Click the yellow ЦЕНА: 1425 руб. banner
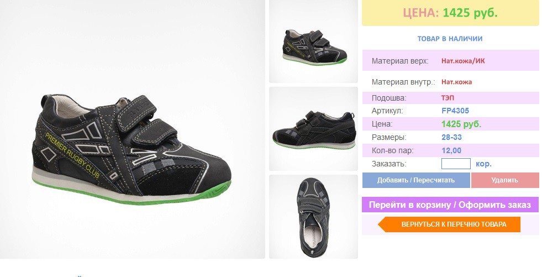The image size is (542, 277). tap(450, 13)
